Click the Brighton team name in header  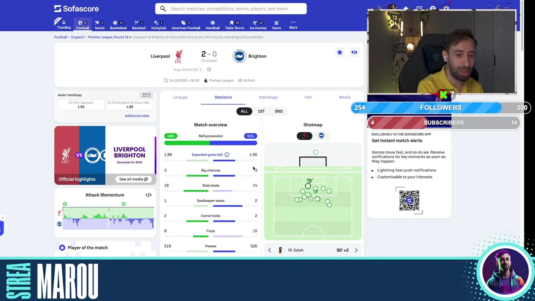tap(257, 56)
